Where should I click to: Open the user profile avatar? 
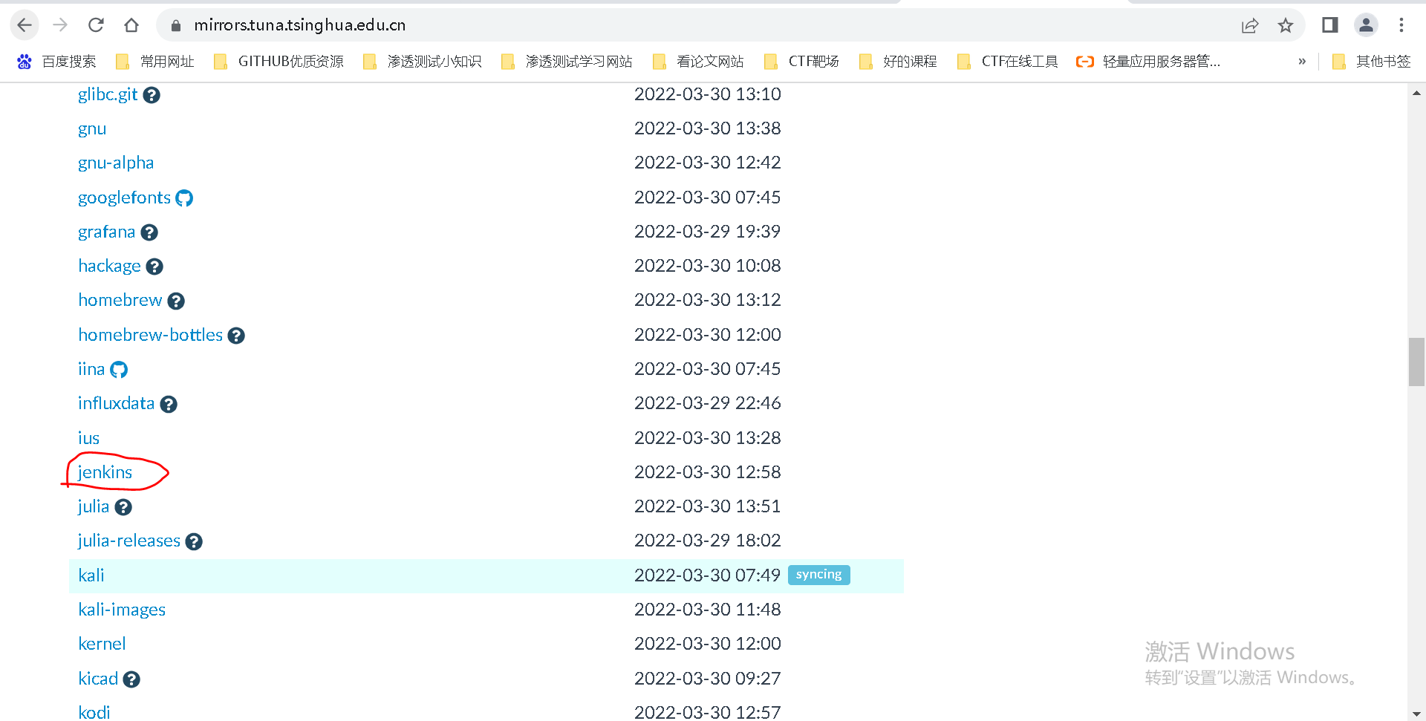click(x=1366, y=25)
